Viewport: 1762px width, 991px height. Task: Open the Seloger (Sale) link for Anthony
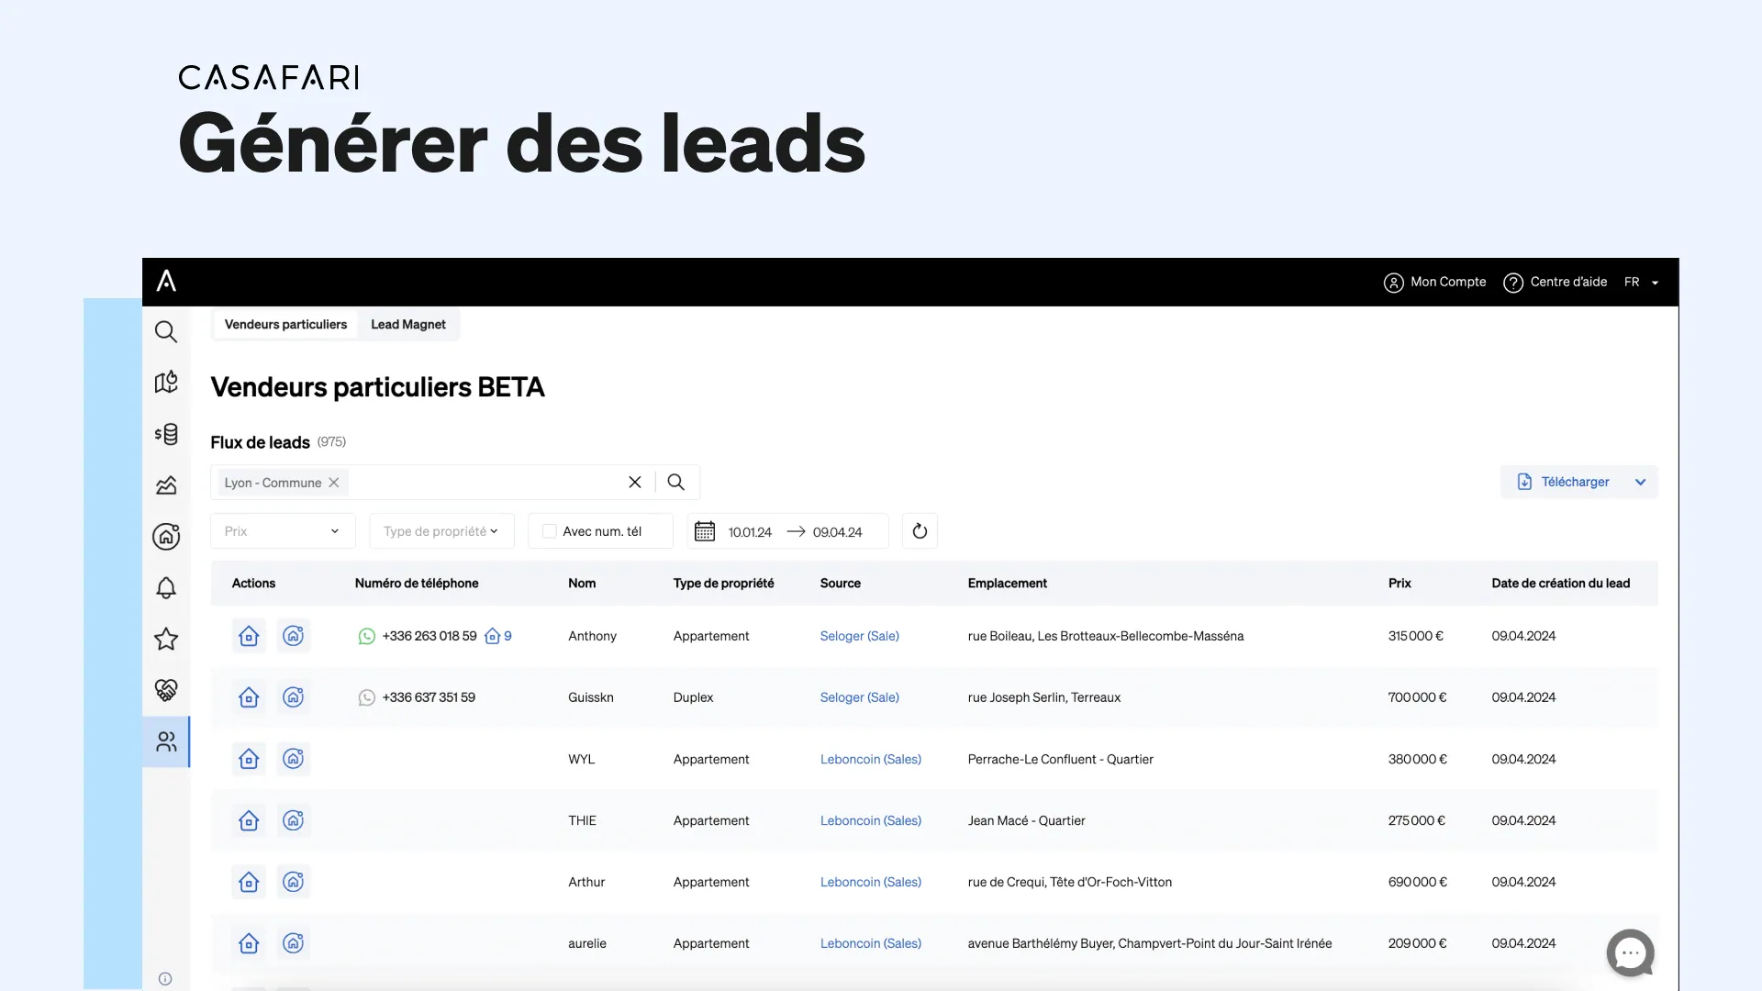tap(859, 636)
